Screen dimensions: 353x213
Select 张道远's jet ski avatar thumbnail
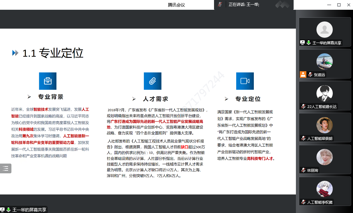click(324, 61)
